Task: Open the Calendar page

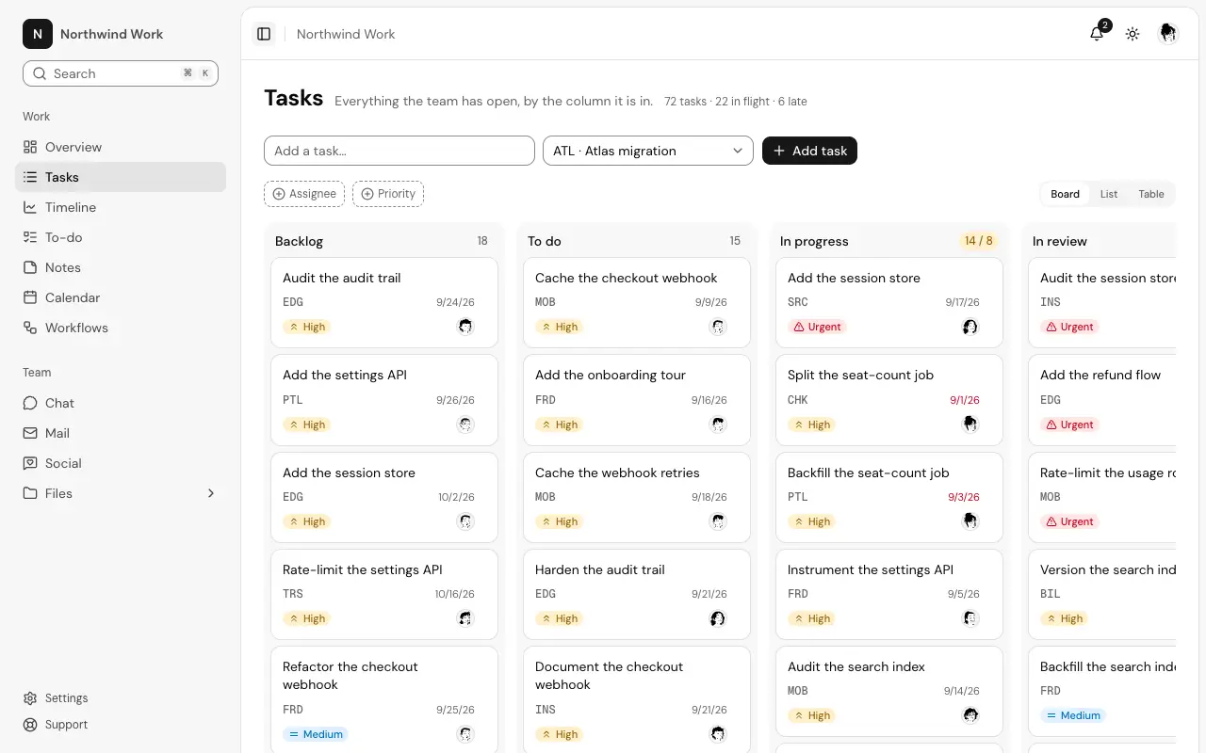Action: [121, 297]
